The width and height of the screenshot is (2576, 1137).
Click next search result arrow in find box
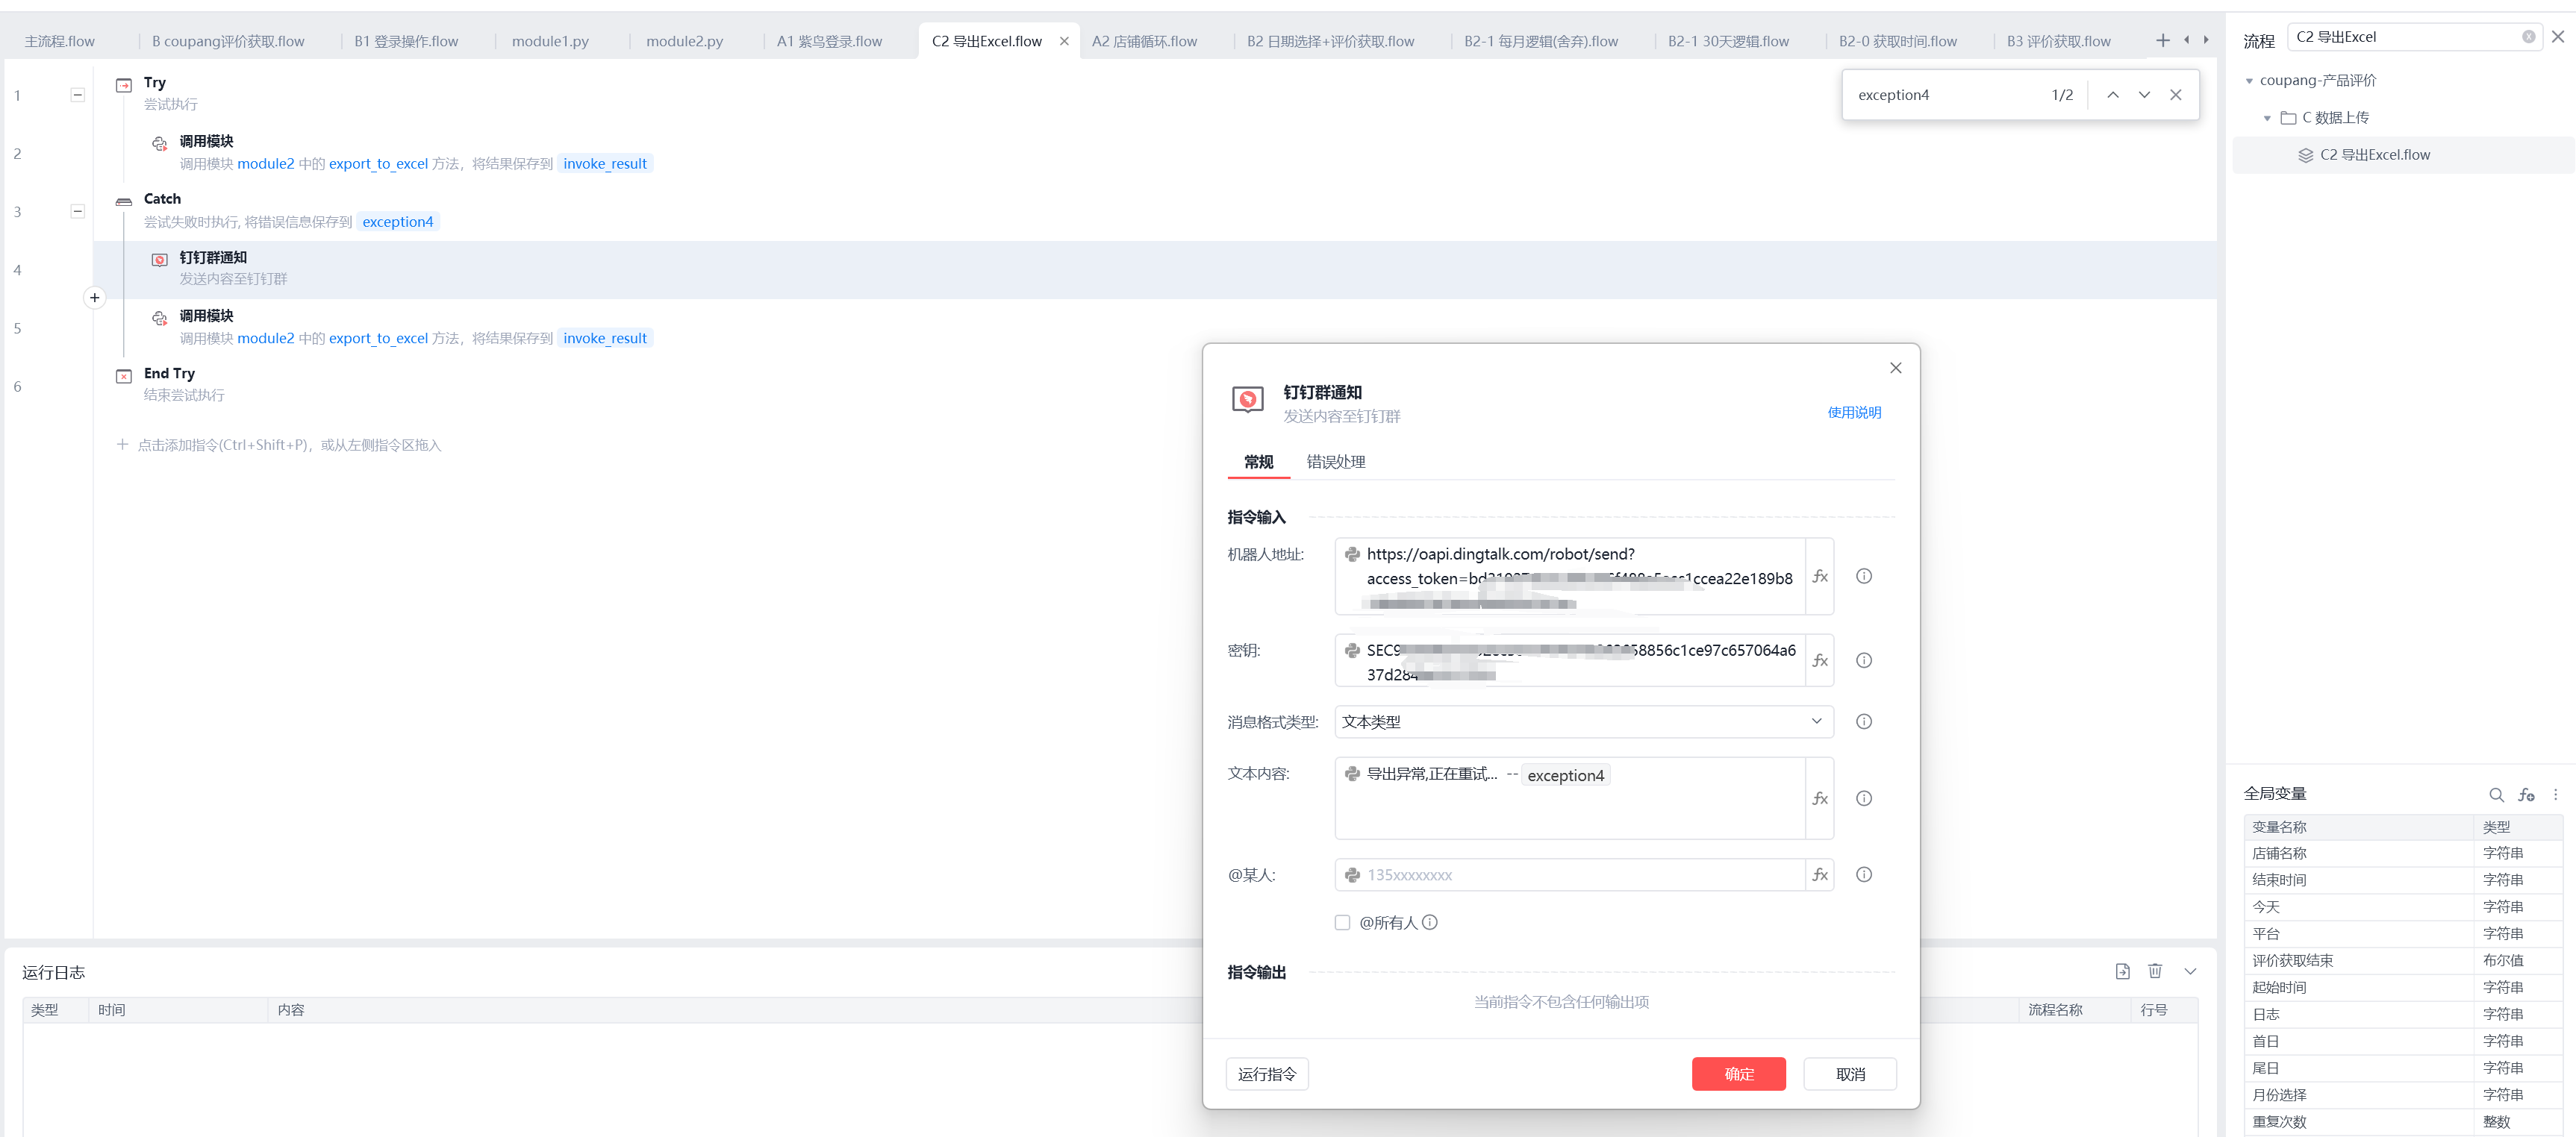tap(2144, 95)
